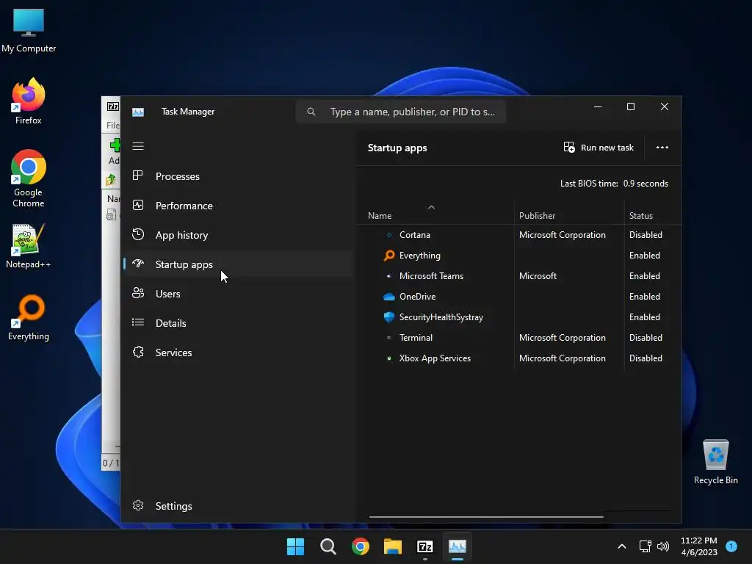
Task: Click the Task Manager taskbar icon
Action: [458, 546]
